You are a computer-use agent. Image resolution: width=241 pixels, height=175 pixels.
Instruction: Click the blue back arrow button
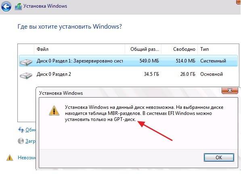coord(6,6)
